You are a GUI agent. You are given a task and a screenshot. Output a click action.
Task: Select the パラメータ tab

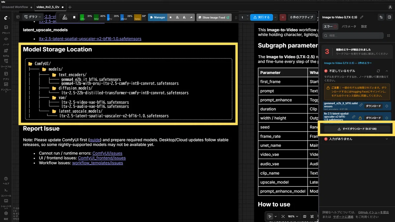click(349, 26)
